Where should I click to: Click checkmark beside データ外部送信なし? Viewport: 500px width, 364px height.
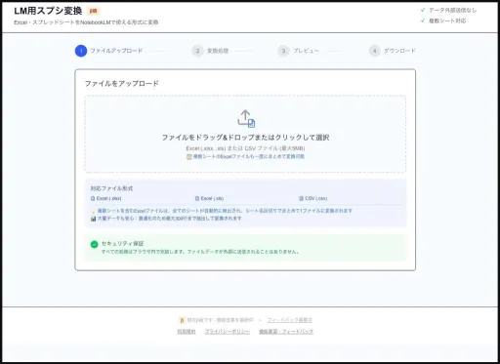pos(423,10)
